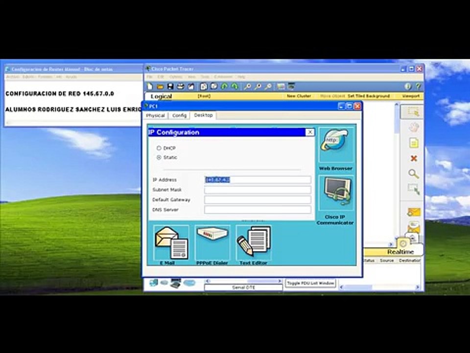
Task: Close the IP Configuration panel with X
Action: 310,132
